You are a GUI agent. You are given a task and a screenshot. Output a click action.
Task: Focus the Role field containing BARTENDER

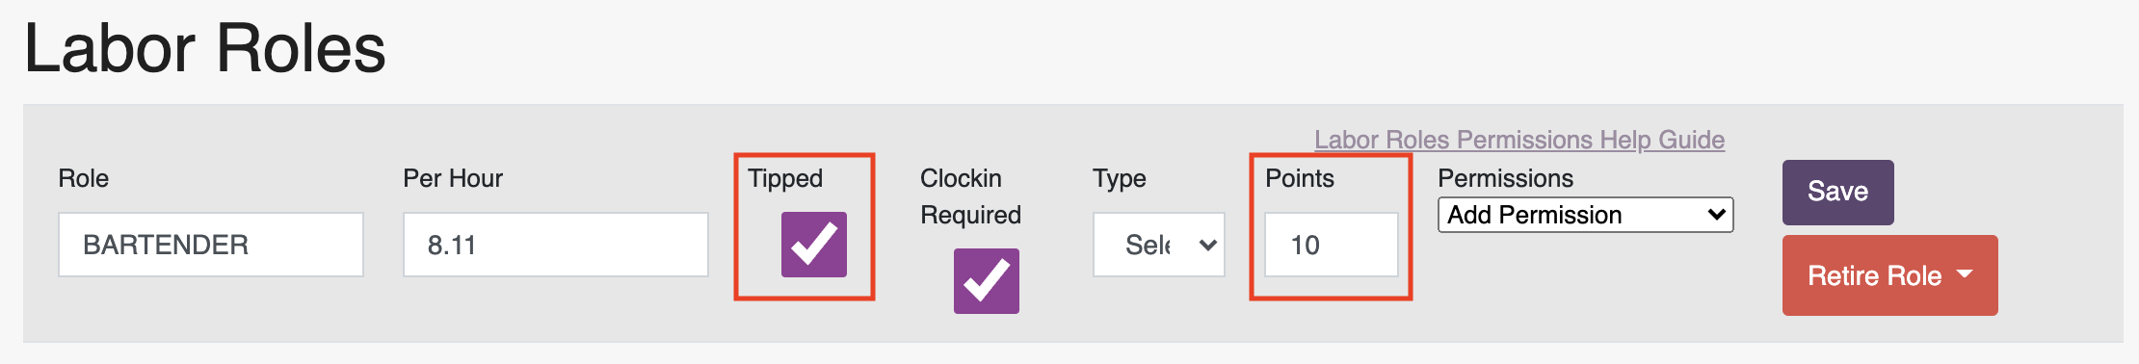coord(211,245)
